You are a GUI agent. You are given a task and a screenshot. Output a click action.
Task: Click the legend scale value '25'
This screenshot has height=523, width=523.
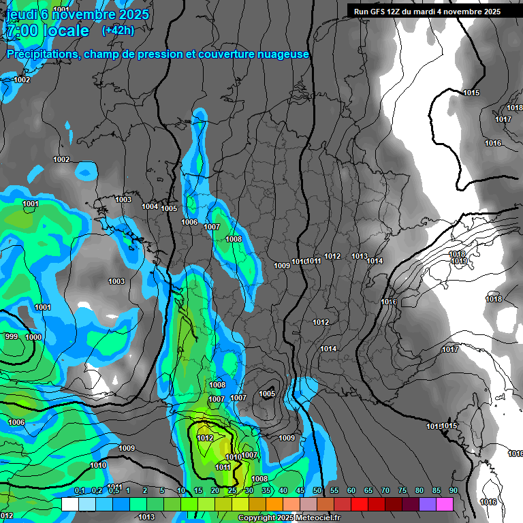pyautogui.click(x=232, y=490)
